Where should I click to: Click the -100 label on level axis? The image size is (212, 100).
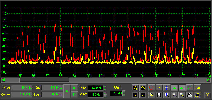click(x=4, y=72)
